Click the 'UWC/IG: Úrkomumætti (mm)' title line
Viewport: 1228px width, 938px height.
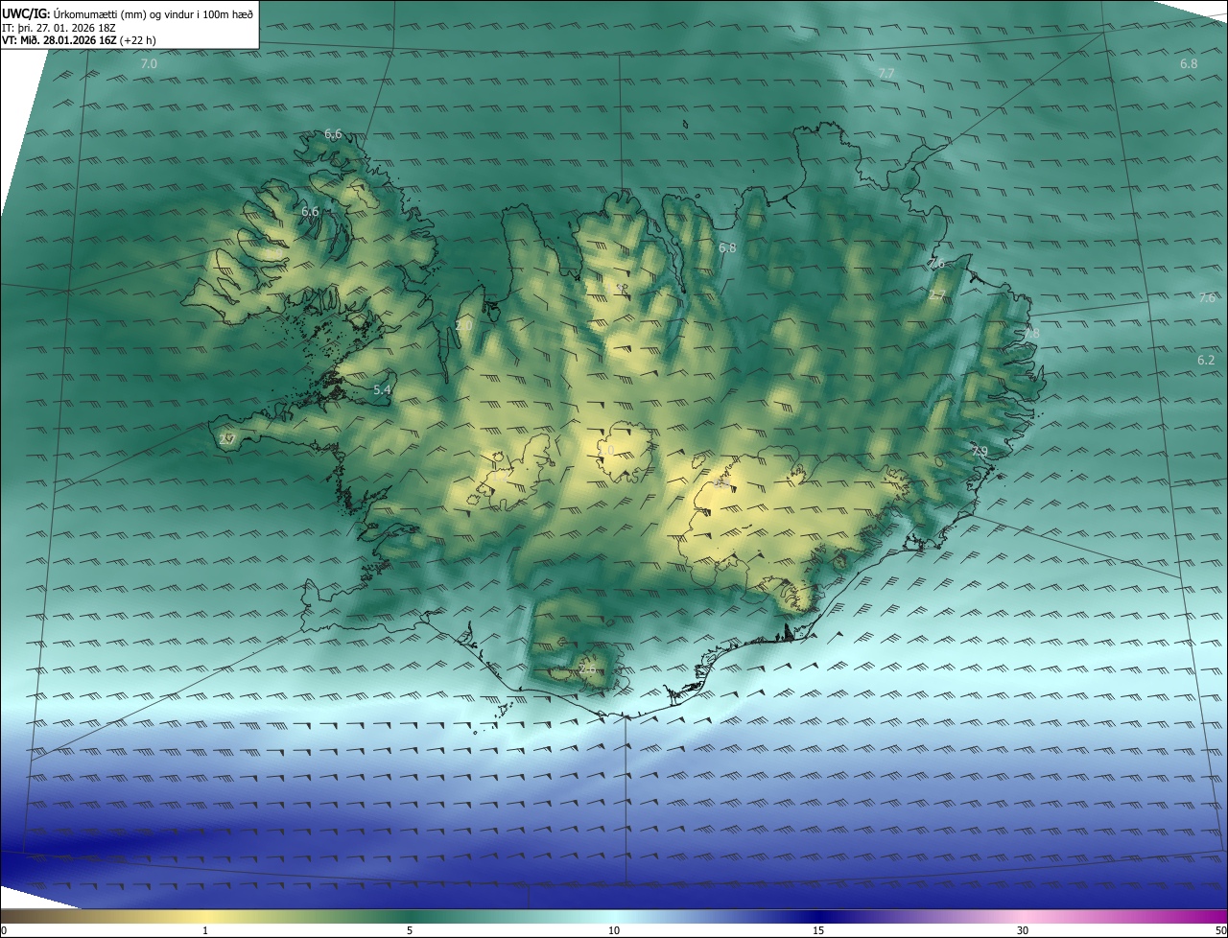128,12
